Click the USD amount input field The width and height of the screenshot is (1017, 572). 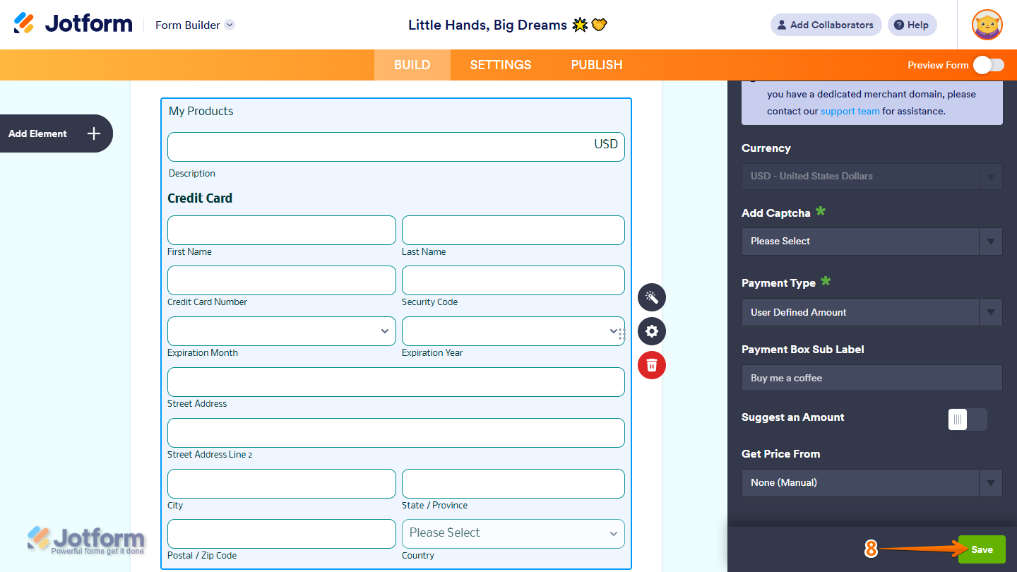tap(396, 147)
